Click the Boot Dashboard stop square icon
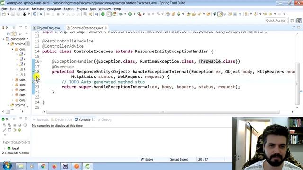This screenshot has width=303, height=170. coord(15,125)
